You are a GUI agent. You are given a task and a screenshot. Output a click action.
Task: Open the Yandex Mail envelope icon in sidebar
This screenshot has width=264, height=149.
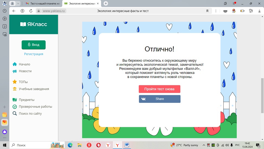click(5, 122)
